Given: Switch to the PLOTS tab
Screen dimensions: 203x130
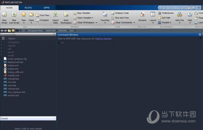Looking at the screenshot, I should click(x=28, y=8).
